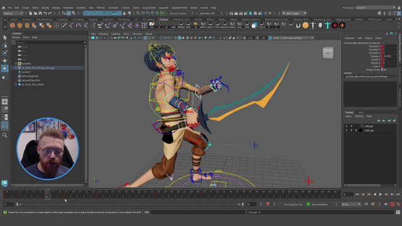Click the current frame input field
The height and width of the screenshot is (226, 402).
(348, 195)
